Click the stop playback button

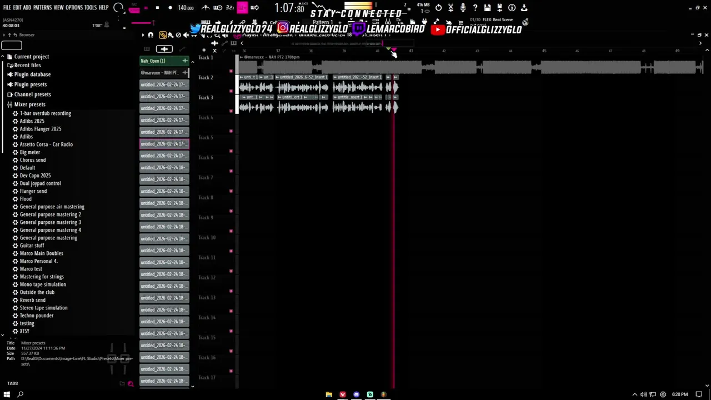pos(157,8)
